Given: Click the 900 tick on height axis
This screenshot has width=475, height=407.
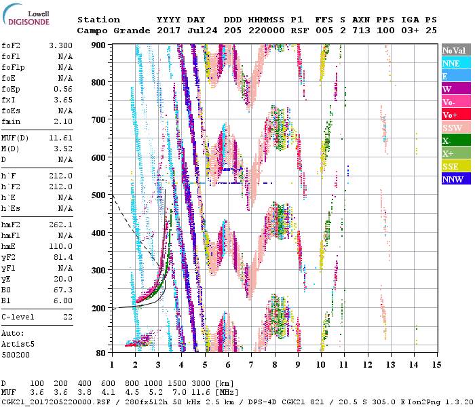Looking at the screenshot, I should (x=99, y=45).
